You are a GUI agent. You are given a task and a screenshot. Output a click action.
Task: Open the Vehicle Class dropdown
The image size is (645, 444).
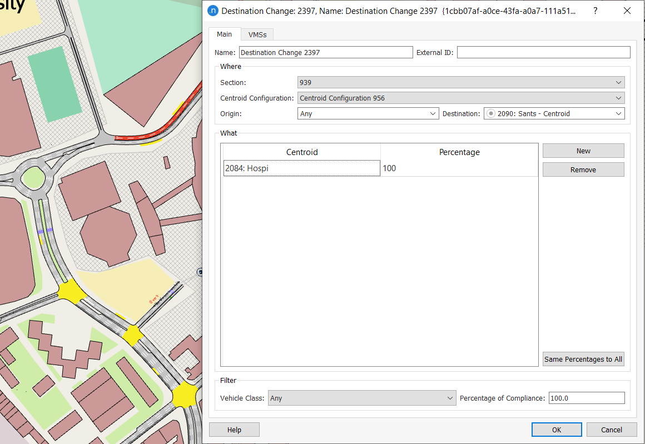361,398
